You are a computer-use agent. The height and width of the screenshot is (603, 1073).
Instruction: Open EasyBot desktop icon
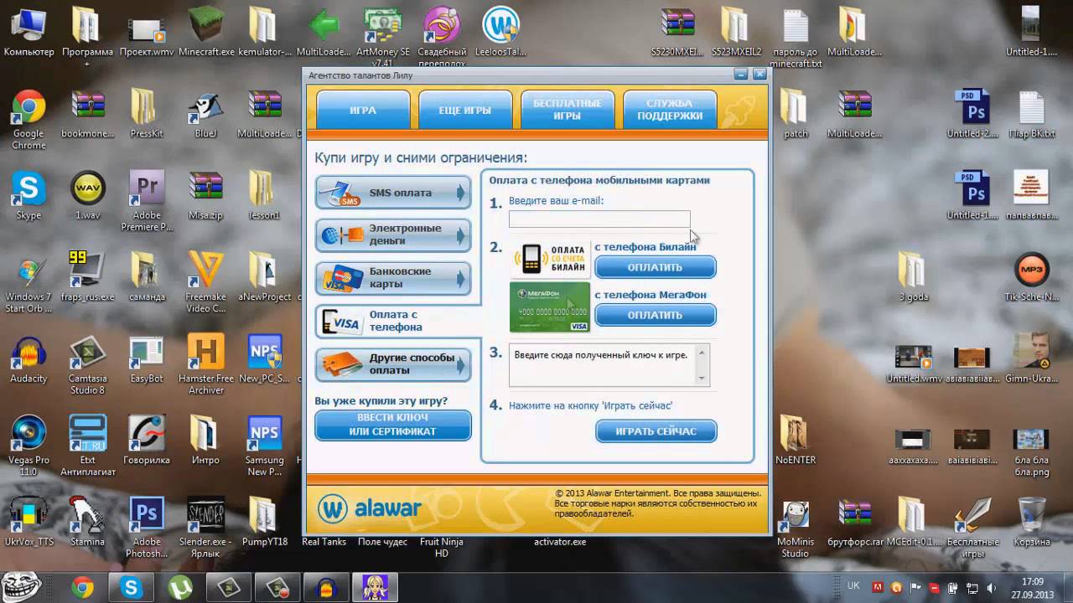[147, 360]
